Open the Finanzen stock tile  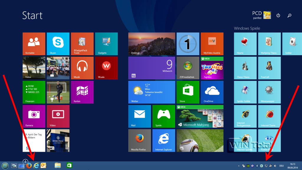pos(34,92)
